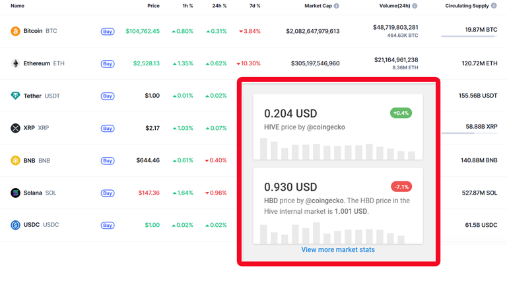Click the Tether logo icon
507x285 pixels.
pos(15,96)
